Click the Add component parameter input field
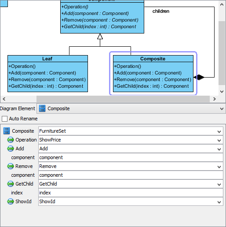The image size is (226, 227). (x=131, y=157)
